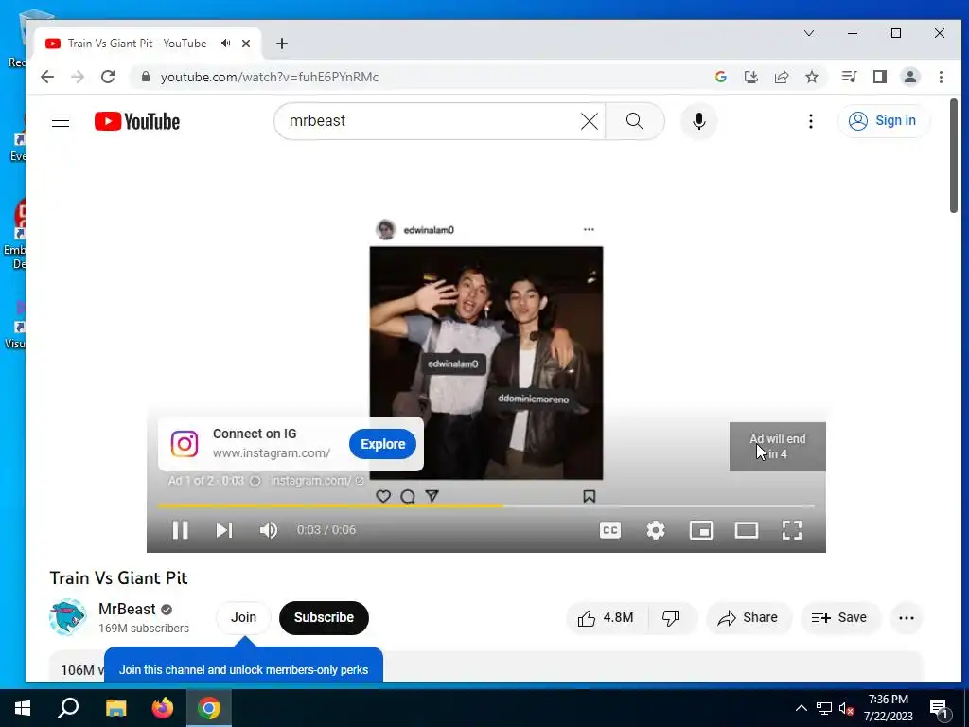Screen dimensions: 969x727
Task: Skip to the next video
Action: coord(223,530)
